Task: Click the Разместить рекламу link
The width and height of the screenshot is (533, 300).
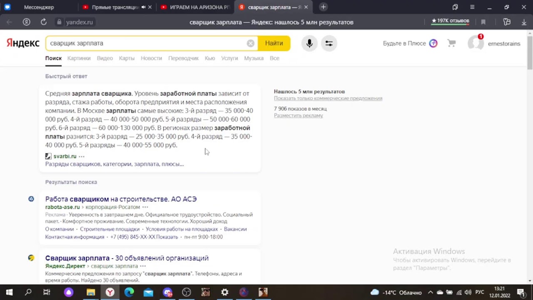Action: (x=298, y=115)
